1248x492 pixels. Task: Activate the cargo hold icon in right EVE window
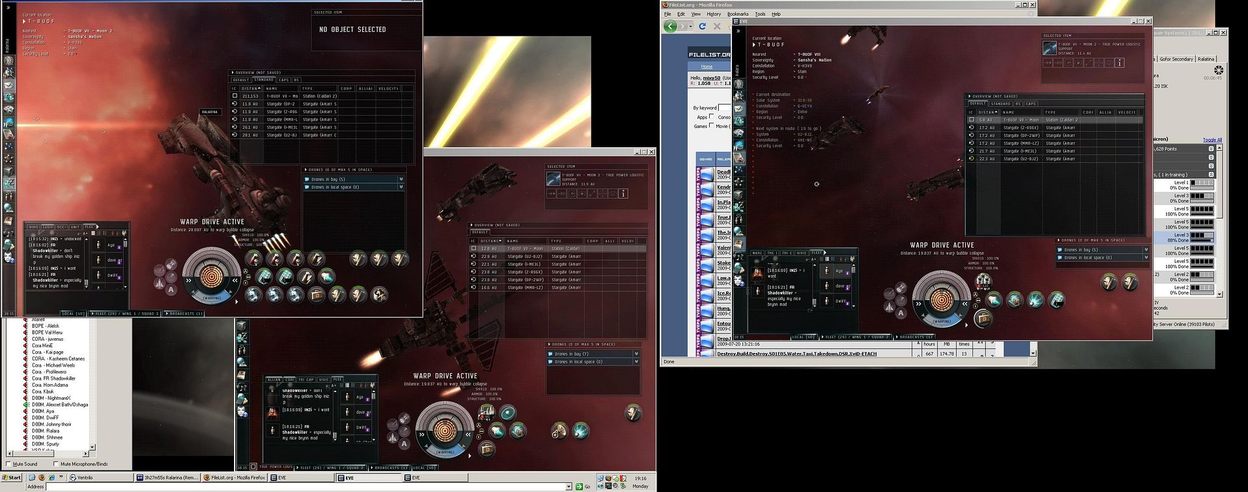point(983,318)
